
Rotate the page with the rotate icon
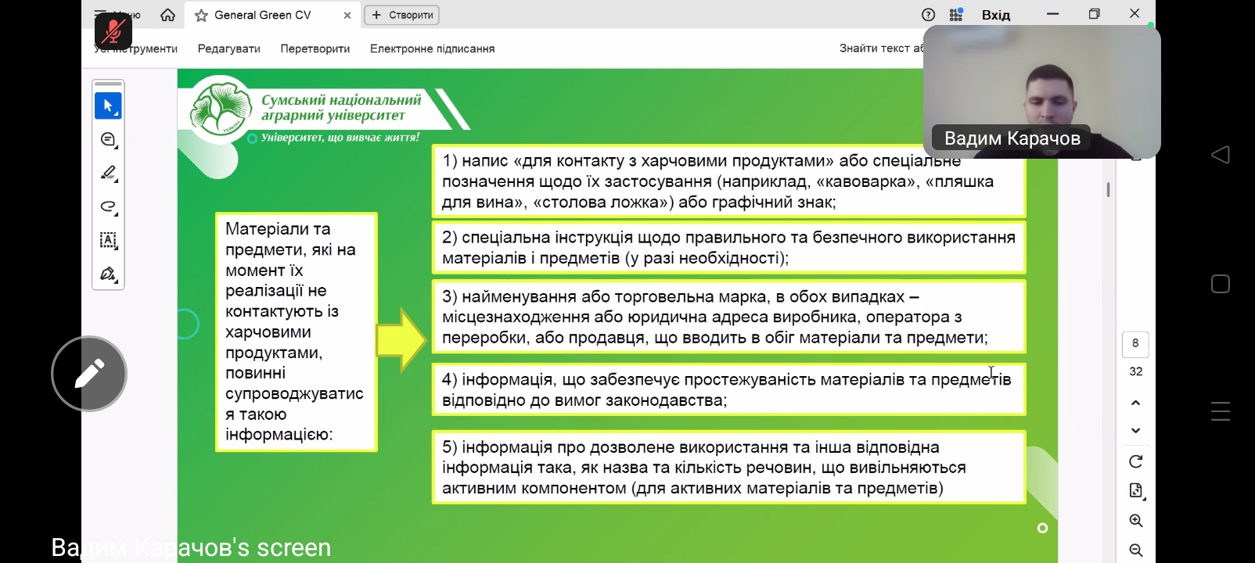pyautogui.click(x=1136, y=461)
